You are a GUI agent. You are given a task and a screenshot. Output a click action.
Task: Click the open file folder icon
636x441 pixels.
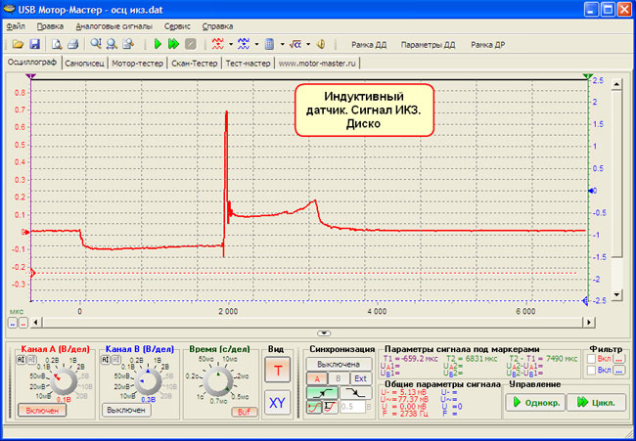tap(19, 45)
